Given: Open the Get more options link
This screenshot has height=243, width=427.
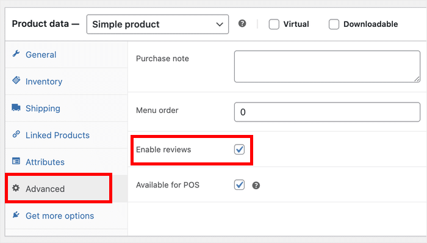Looking at the screenshot, I should click(x=60, y=216).
